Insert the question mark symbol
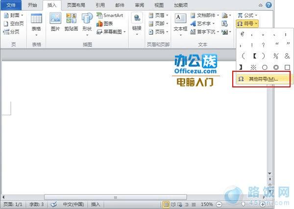 pyautogui.click(x=264, y=45)
